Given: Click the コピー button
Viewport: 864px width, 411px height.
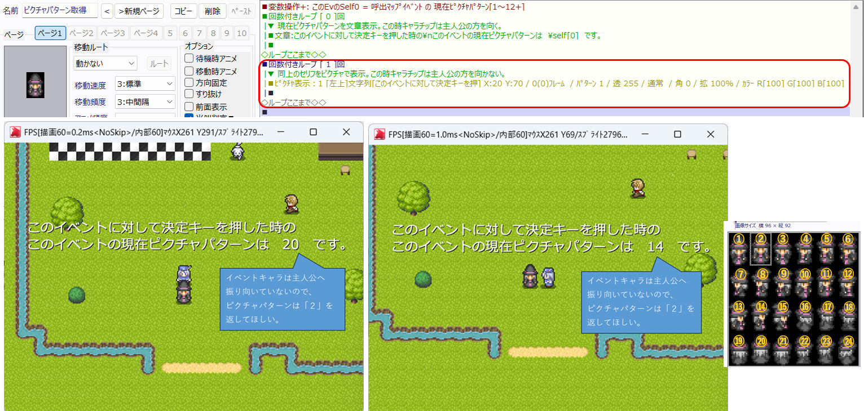Looking at the screenshot, I should click(x=183, y=11).
